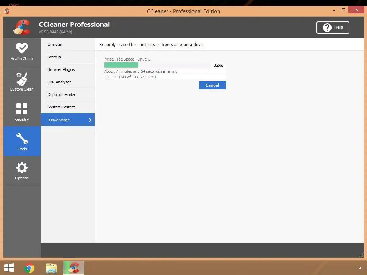The width and height of the screenshot is (367, 275).
Task: Show hidden system tray icons
Action: point(361,268)
